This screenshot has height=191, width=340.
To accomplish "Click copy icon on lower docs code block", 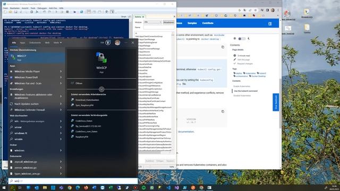I will 223,111.
